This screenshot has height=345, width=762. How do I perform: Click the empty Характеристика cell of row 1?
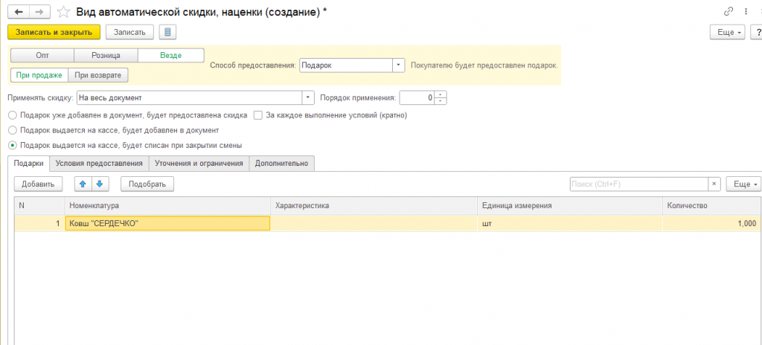pyautogui.click(x=374, y=223)
